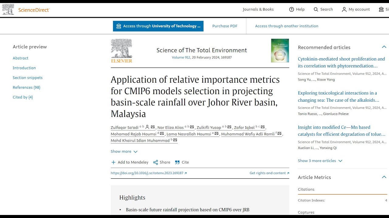The image size is (389, 218).
Task: Click the Add to Mendeley plus icon
Action: click(x=113, y=162)
